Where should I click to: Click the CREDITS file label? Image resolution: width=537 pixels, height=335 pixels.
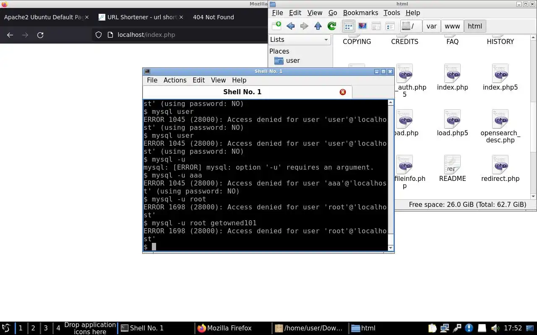[404, 41]
